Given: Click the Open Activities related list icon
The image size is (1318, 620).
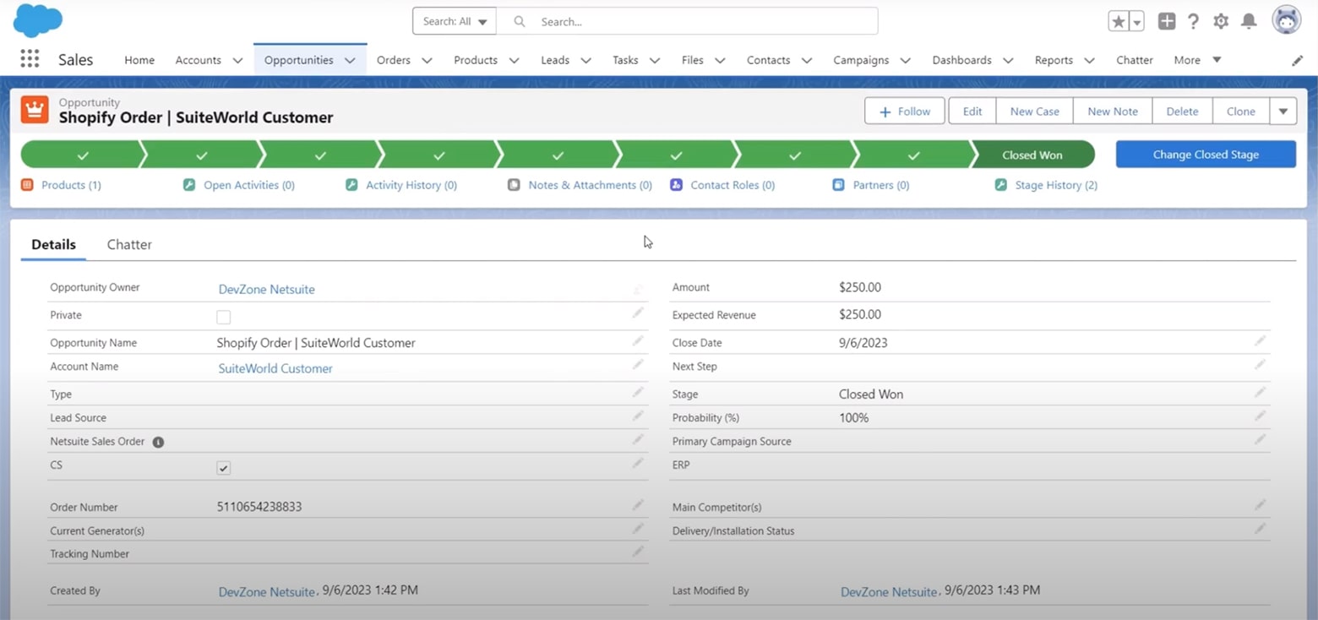Looking at the screenshot, I should [x=189, y=184].
